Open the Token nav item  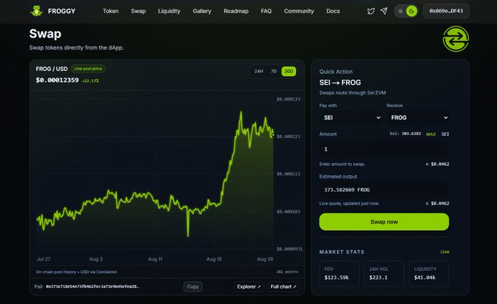click(110, 11)
